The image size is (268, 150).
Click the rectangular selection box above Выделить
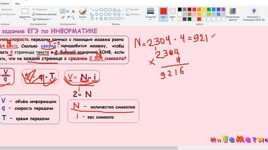[25, 11]
